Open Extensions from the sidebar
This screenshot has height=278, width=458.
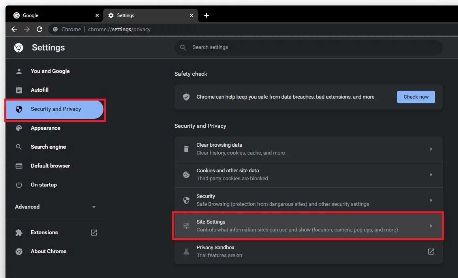(x=54, y=233)
